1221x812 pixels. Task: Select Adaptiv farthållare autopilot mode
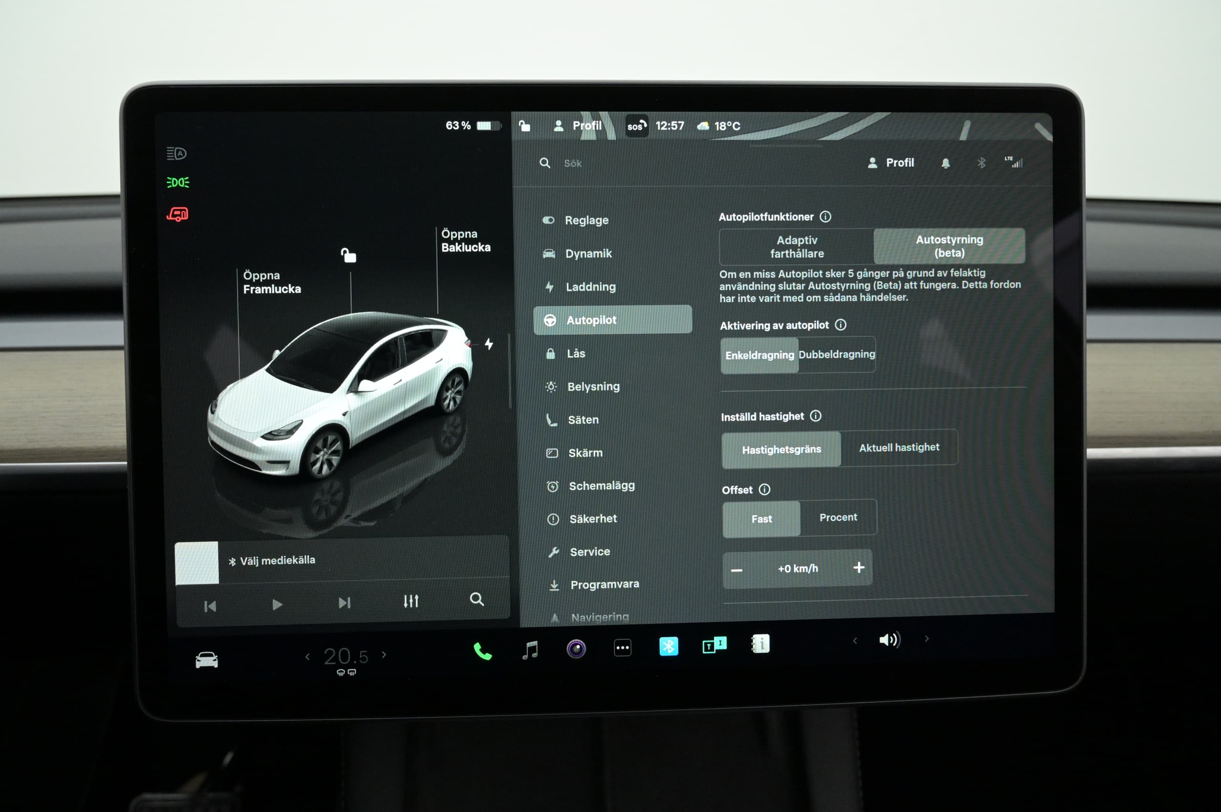[796, 247]
